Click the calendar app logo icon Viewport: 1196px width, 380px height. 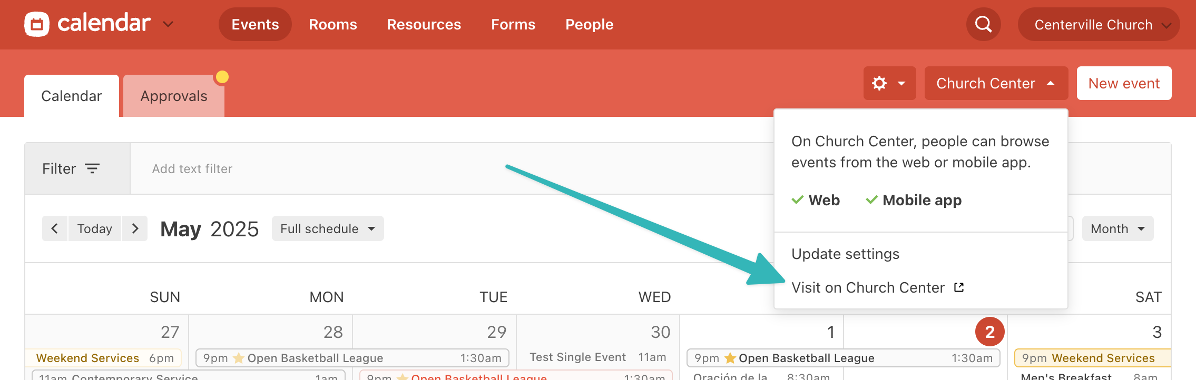[37, 24]
